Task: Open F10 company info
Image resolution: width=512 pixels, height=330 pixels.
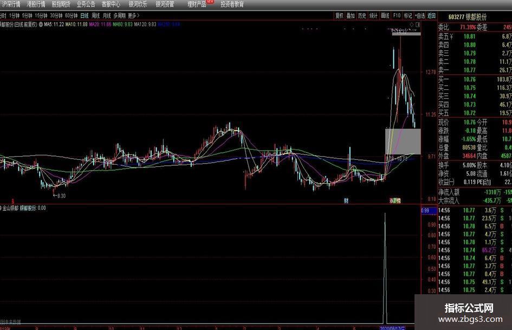Action: tap(397, 15)
